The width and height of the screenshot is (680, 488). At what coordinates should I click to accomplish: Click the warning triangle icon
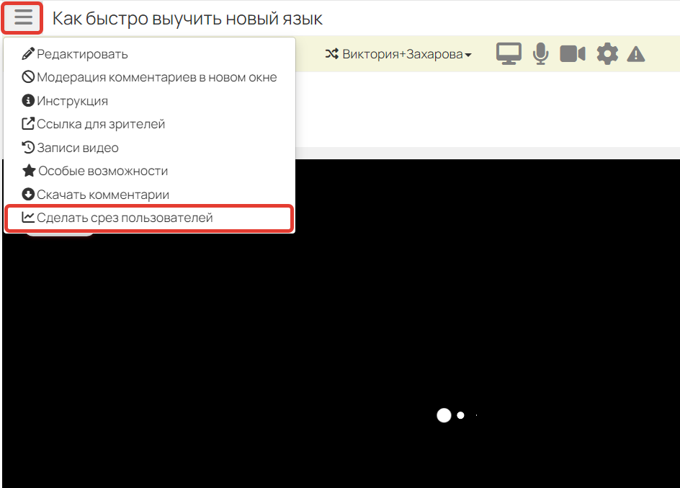(635, 54)
